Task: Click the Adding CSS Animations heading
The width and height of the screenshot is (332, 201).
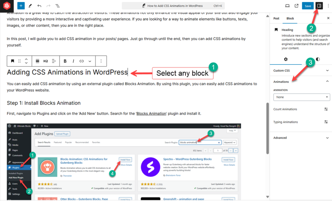Action: coord(67,72)
